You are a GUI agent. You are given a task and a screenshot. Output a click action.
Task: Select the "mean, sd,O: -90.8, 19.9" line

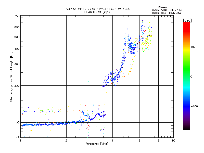pos(167,10)
